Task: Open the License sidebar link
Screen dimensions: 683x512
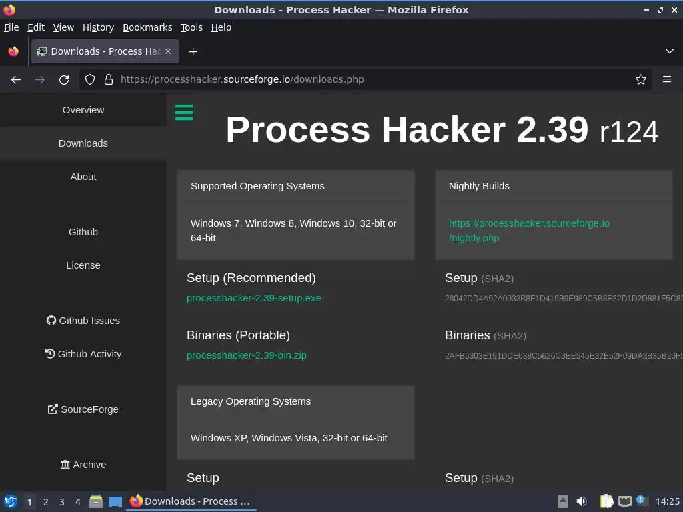Action: click(x=83, y=265)
